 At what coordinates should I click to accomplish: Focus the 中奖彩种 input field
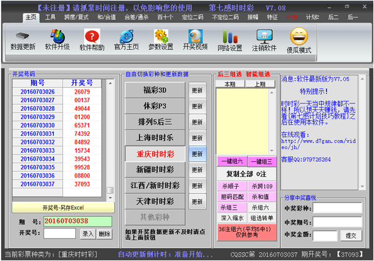(337, 208)
